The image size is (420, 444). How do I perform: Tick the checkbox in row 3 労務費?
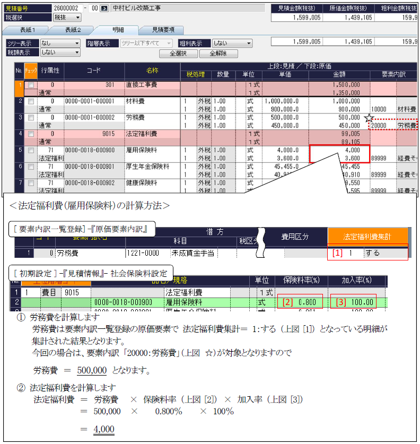(31, 118)
